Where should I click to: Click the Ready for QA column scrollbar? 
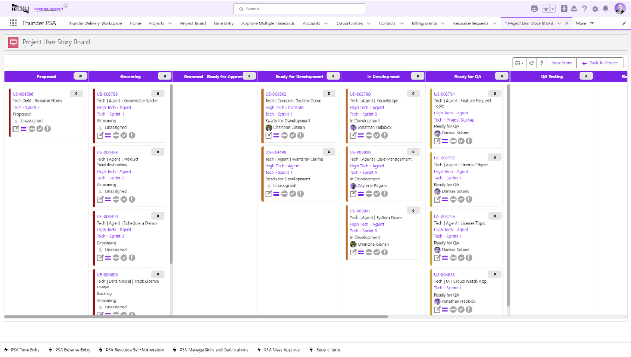(508, 195)
